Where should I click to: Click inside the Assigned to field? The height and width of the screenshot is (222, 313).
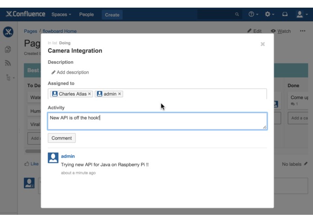pos(157,94)
